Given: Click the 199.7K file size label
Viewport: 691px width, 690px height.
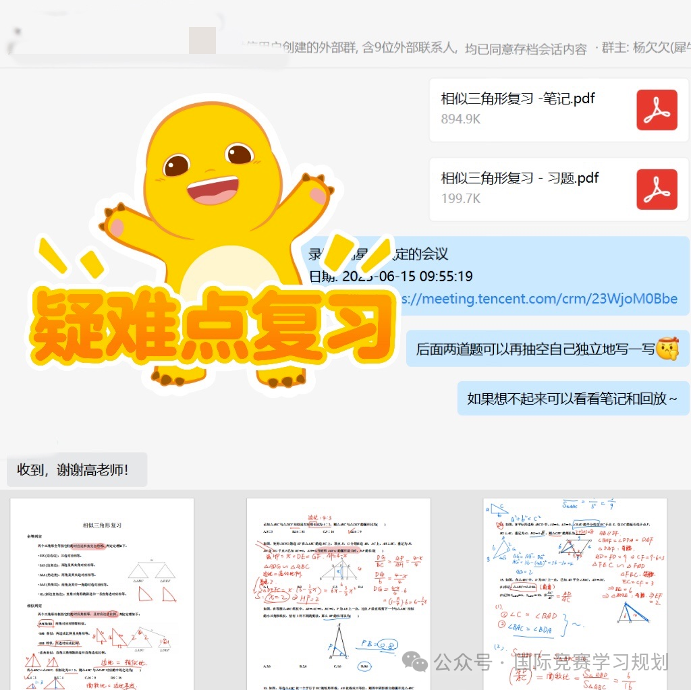Looking at the screenshot, I should pyautogui.click(x=460, y=198).
